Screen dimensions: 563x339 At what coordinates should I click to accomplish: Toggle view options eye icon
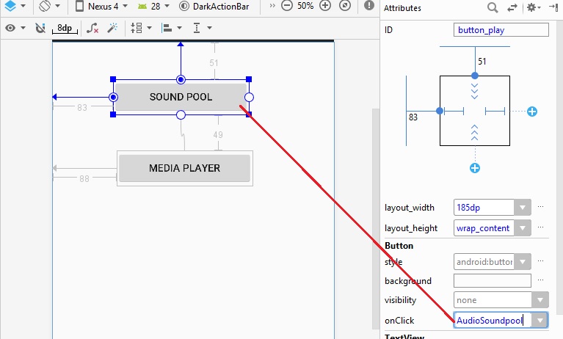click(x=11, y=28)
